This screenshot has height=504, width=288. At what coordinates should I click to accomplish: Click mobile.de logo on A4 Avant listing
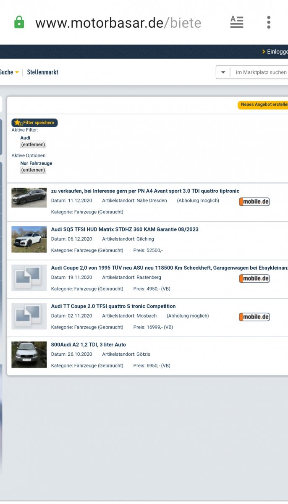(254, 202)
